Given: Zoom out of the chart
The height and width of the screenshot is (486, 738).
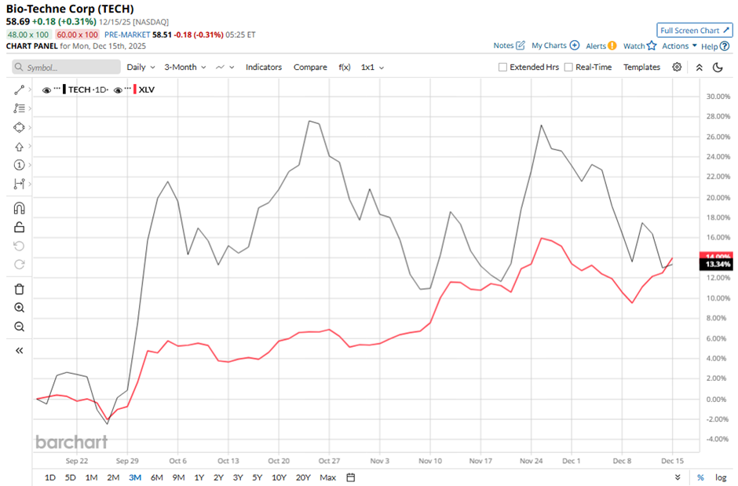Looking at the screenshot, I should click(x=20, y=327).
